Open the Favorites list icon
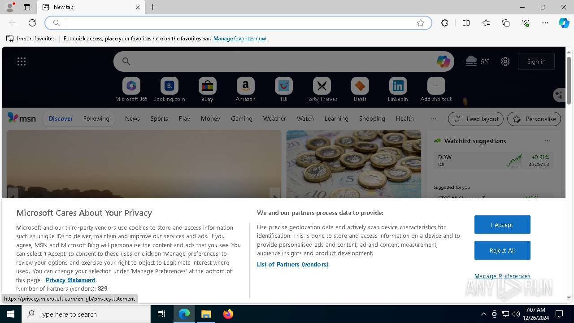Viewport: 574px width, 323px height. [x=486, y=23]
